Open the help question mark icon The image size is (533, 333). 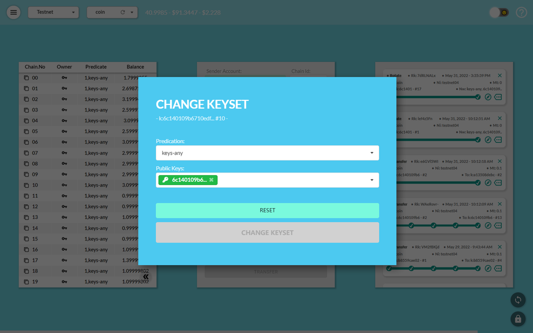click(x=521, y=12)
